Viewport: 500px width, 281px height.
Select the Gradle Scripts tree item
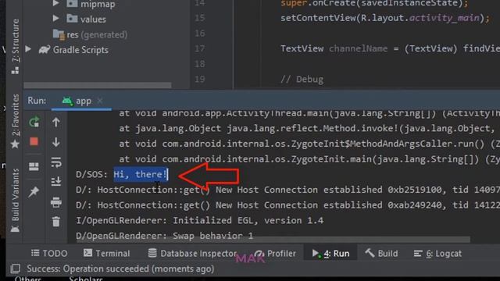click(80, 50)
